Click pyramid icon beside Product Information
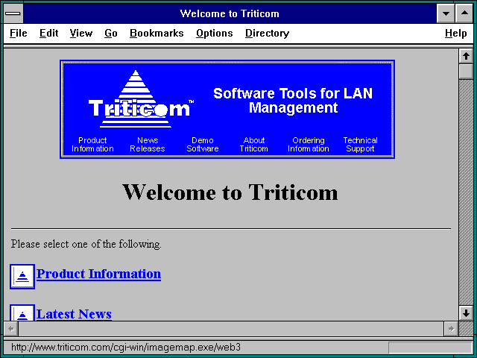The image size is (477, 358). tap(22, 277)
